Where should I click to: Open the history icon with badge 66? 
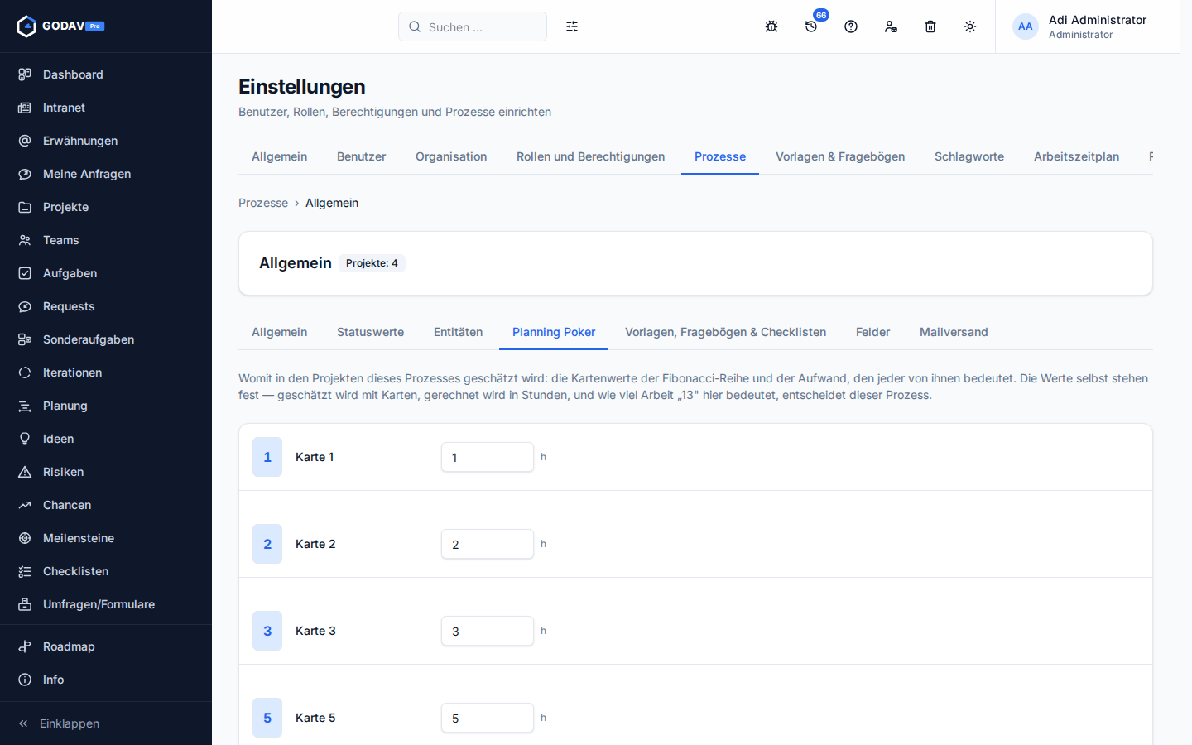(811, 26)
